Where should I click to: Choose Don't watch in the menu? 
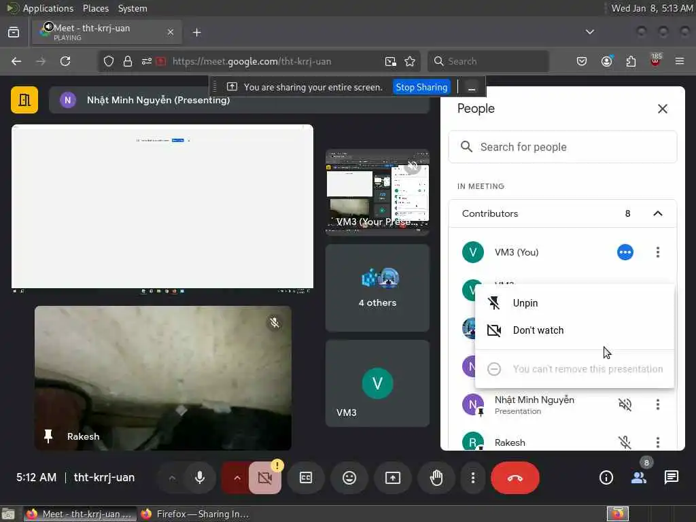[574, 330]
